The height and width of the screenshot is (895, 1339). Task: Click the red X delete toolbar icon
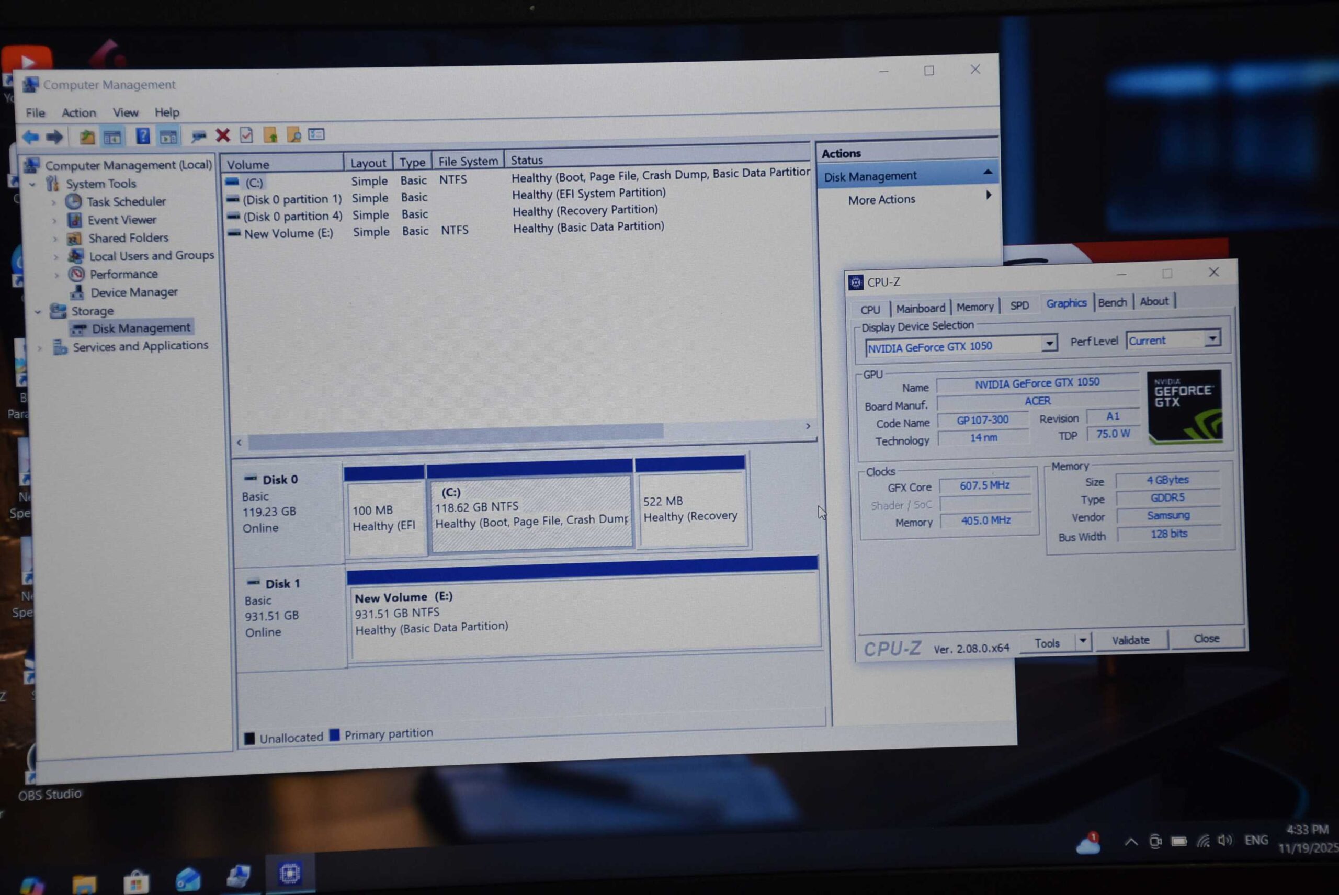click(x=223, y=135)
